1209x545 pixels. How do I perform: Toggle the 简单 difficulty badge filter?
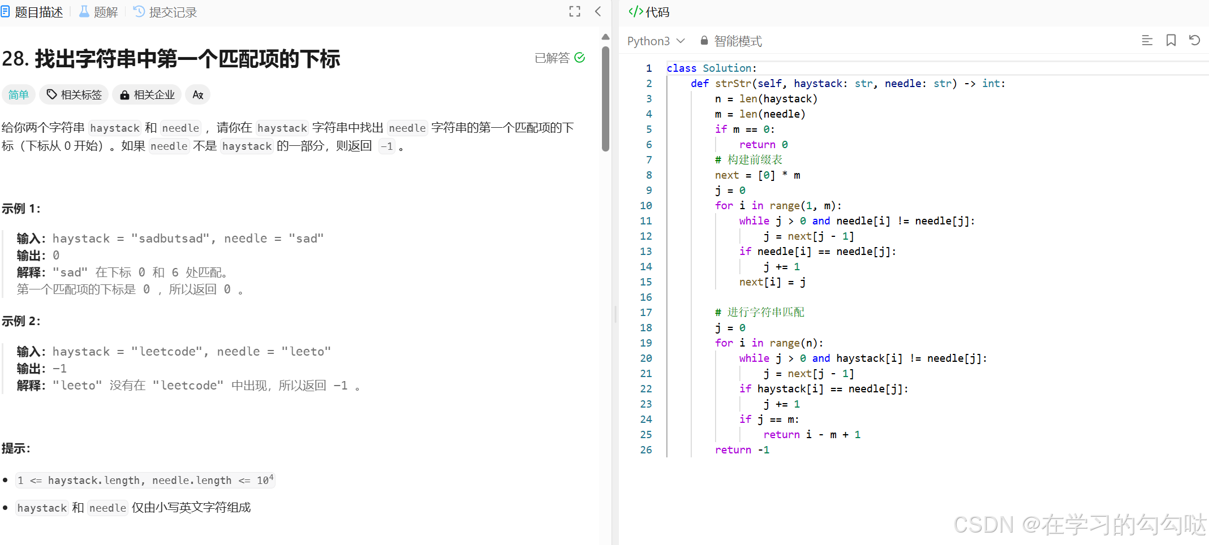pyautogui.click(x=19, y=94)
